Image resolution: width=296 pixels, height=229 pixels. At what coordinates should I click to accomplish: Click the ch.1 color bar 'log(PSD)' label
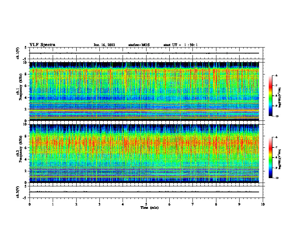point(280,98)
